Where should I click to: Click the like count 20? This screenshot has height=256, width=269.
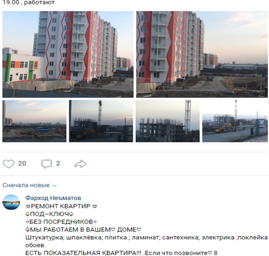[22, 164]
